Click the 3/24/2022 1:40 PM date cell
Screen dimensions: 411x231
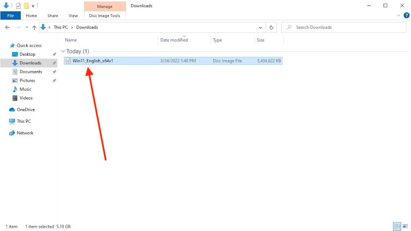tap(178, 61)
